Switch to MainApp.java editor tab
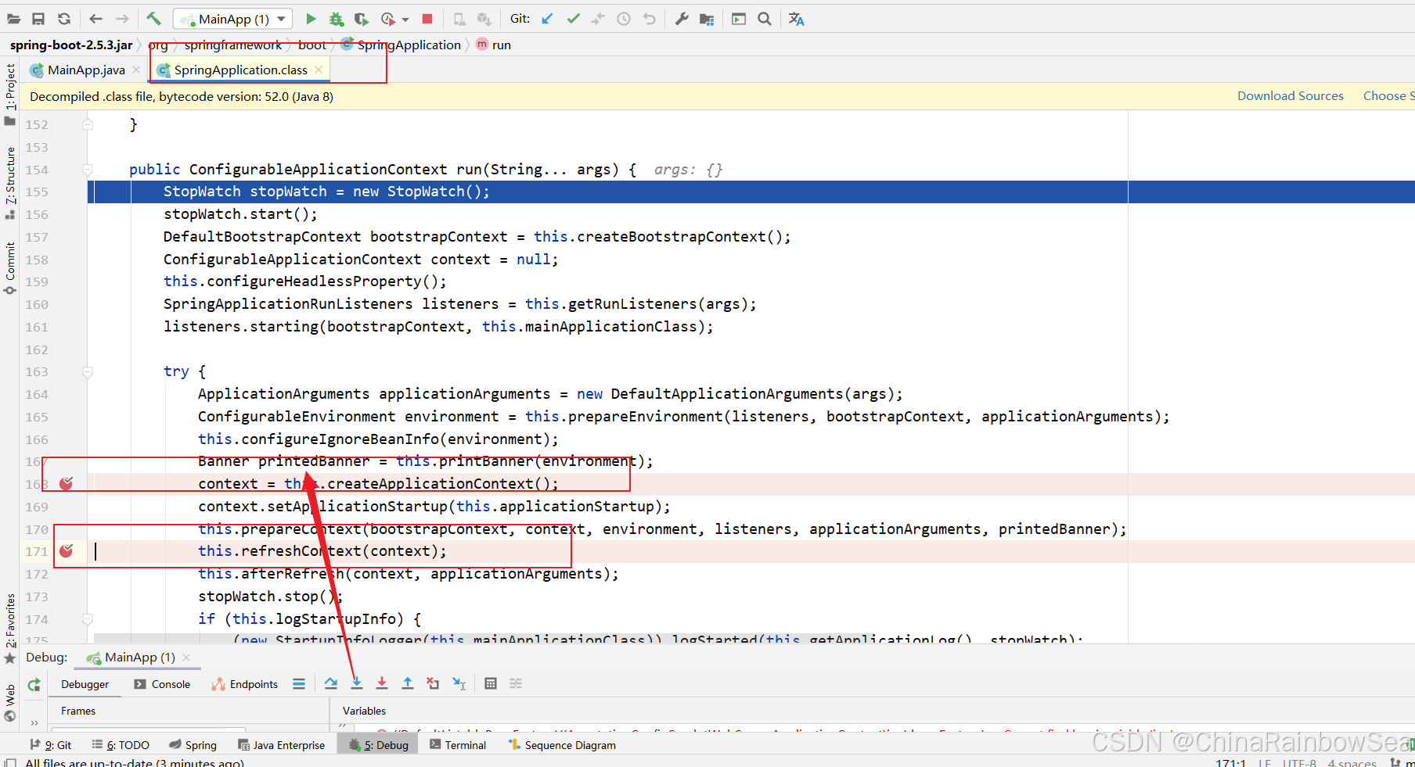1415x767 pixels. (x=85, y=70)
